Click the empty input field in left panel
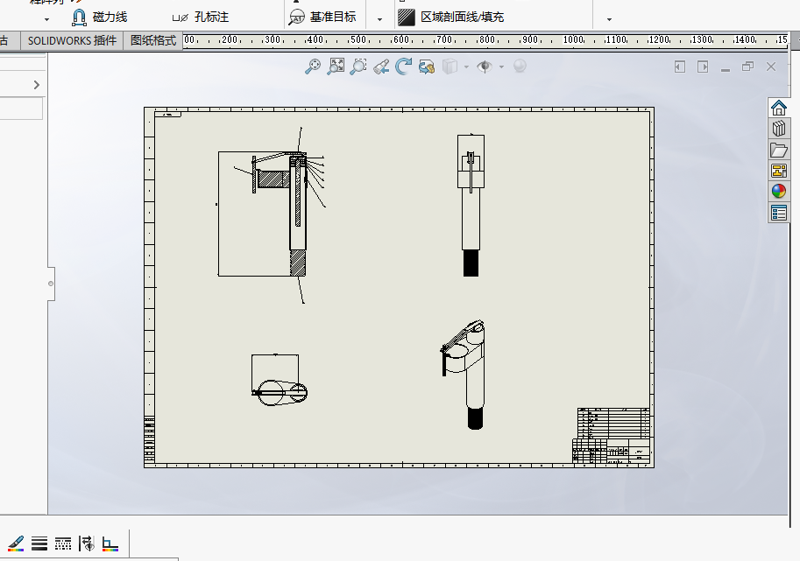 point(20,109)
